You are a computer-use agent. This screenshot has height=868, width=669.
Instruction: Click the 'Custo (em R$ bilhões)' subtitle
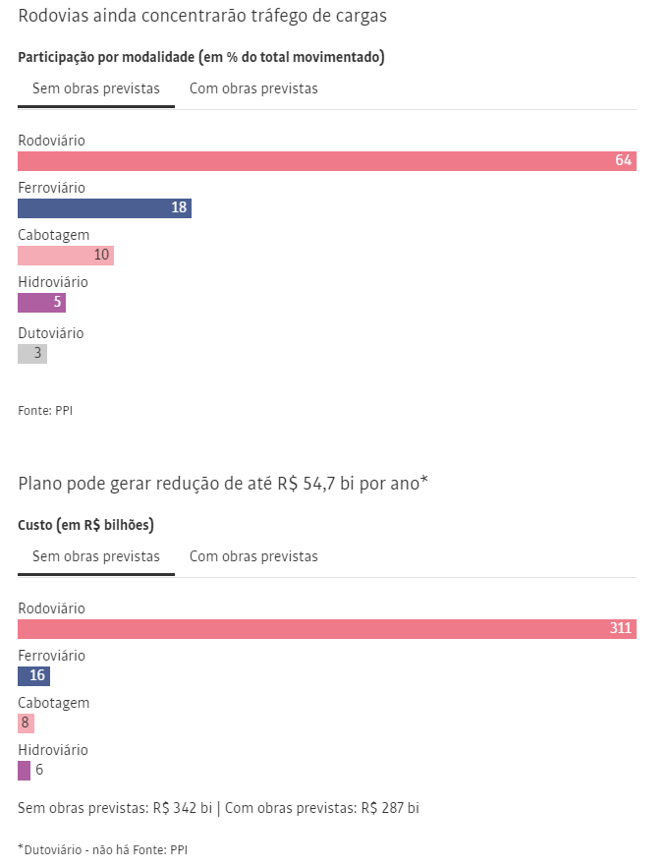tap(85, 525)
